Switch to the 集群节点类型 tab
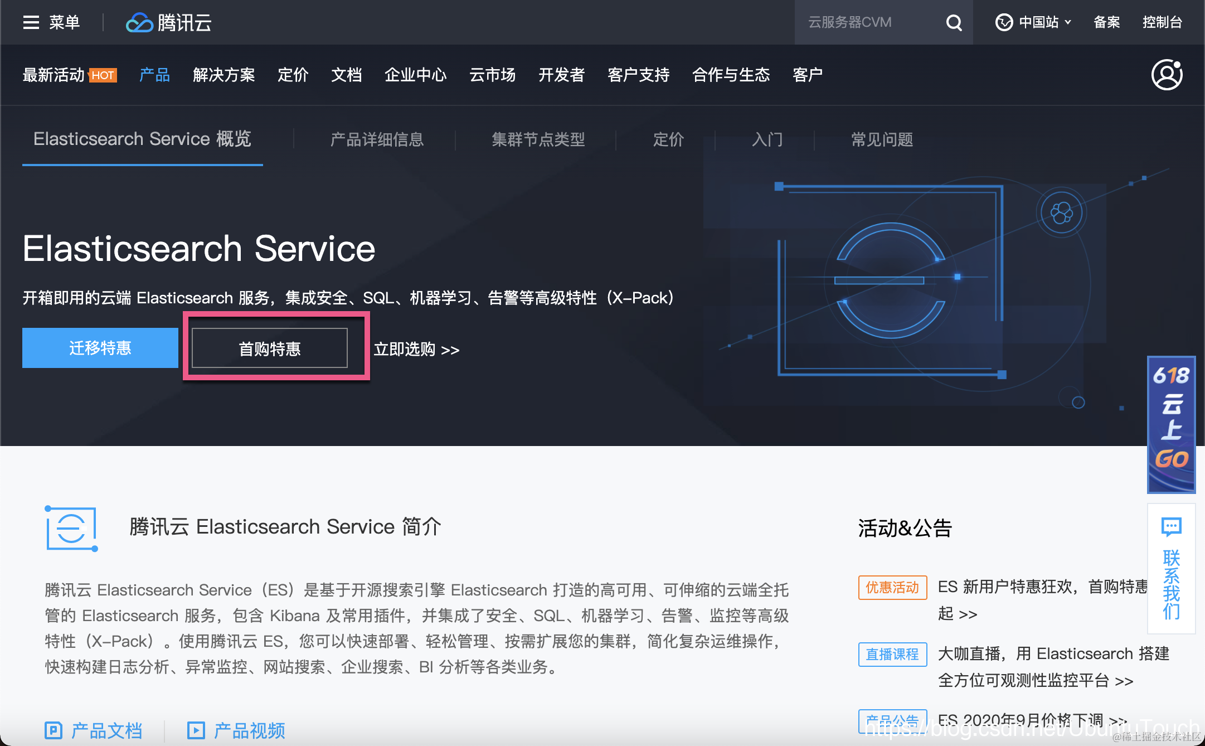The height and width of the screenshot is (746, 1205). point(538,139)
